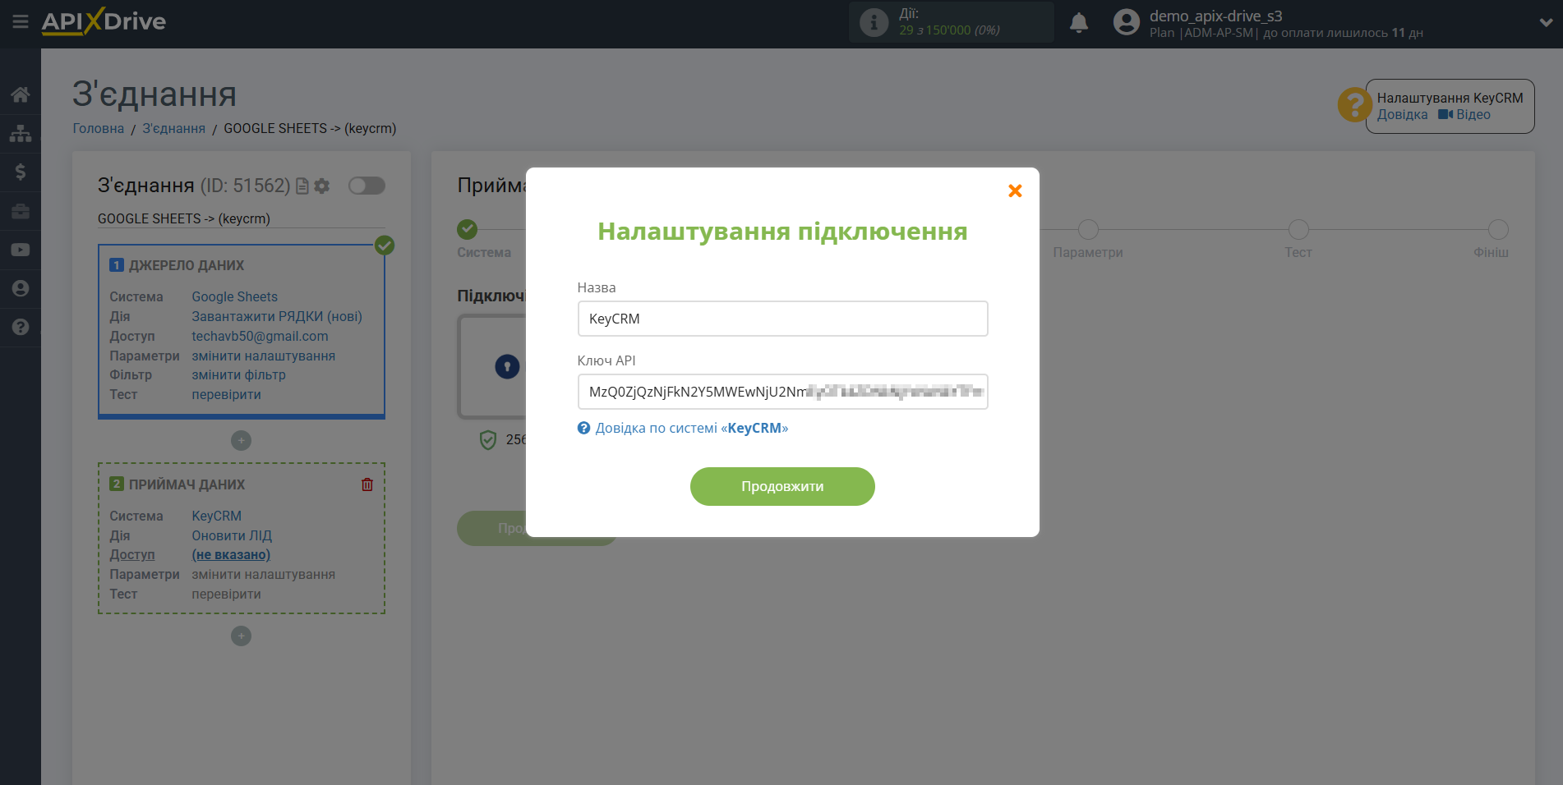Click source змінити налаштування link

264,356
